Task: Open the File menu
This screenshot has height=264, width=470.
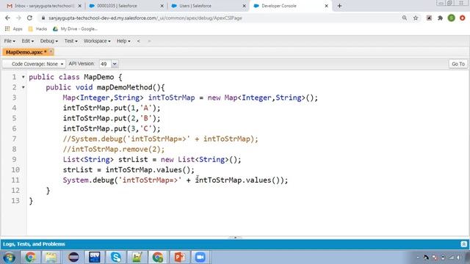Action: (x=10, y=41)
